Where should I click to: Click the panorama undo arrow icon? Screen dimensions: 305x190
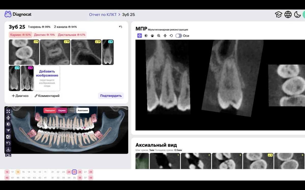(x=8, y=143)
